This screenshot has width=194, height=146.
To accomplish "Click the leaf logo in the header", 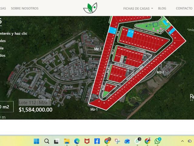I will tap(90, 8).
